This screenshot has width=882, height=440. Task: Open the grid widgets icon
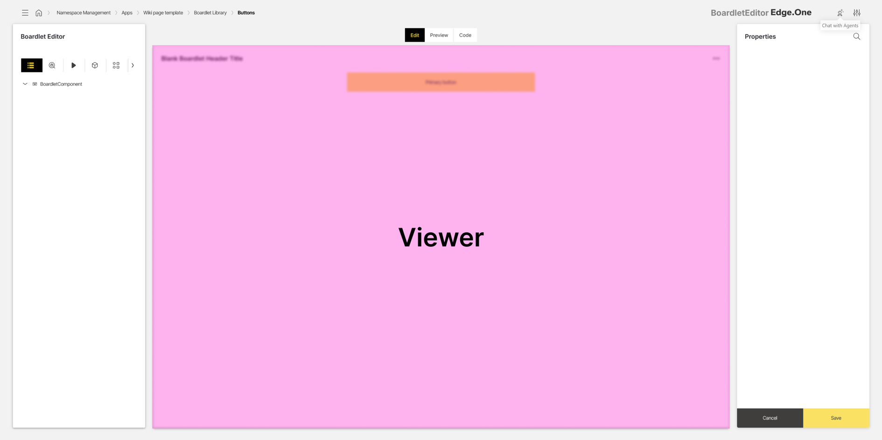[x=116, y=65]
